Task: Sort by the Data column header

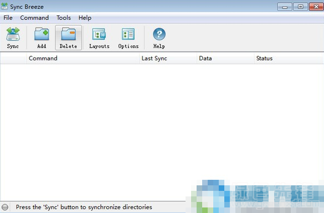Action: pos(225,59)
